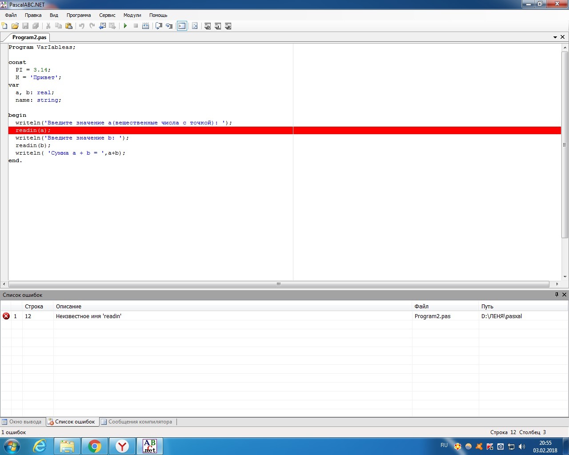The image size is (569, 455).
Task: Open the Сервис menu
Action: [107, 15]
